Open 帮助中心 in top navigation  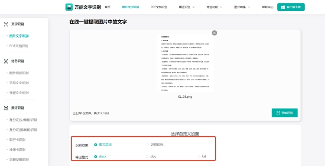(x=268, y=7)
